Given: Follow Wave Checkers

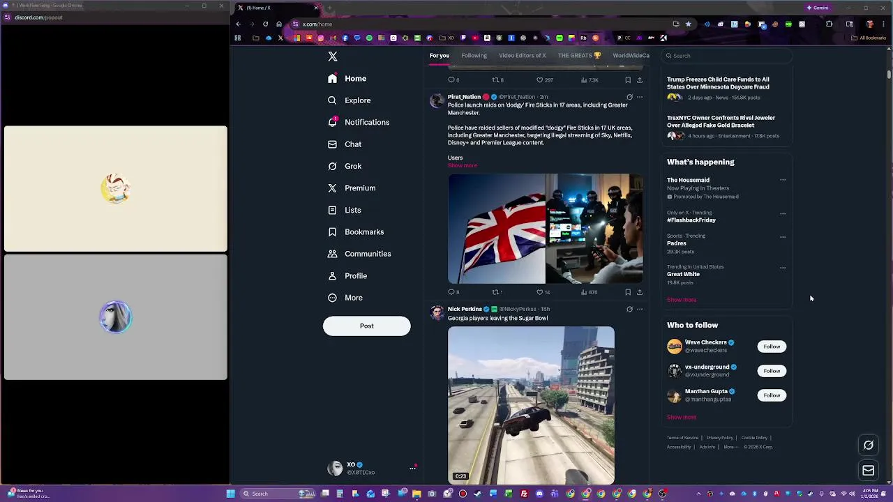Looking at the screenshot, I should pyautogui.click(x=772, y=347).
